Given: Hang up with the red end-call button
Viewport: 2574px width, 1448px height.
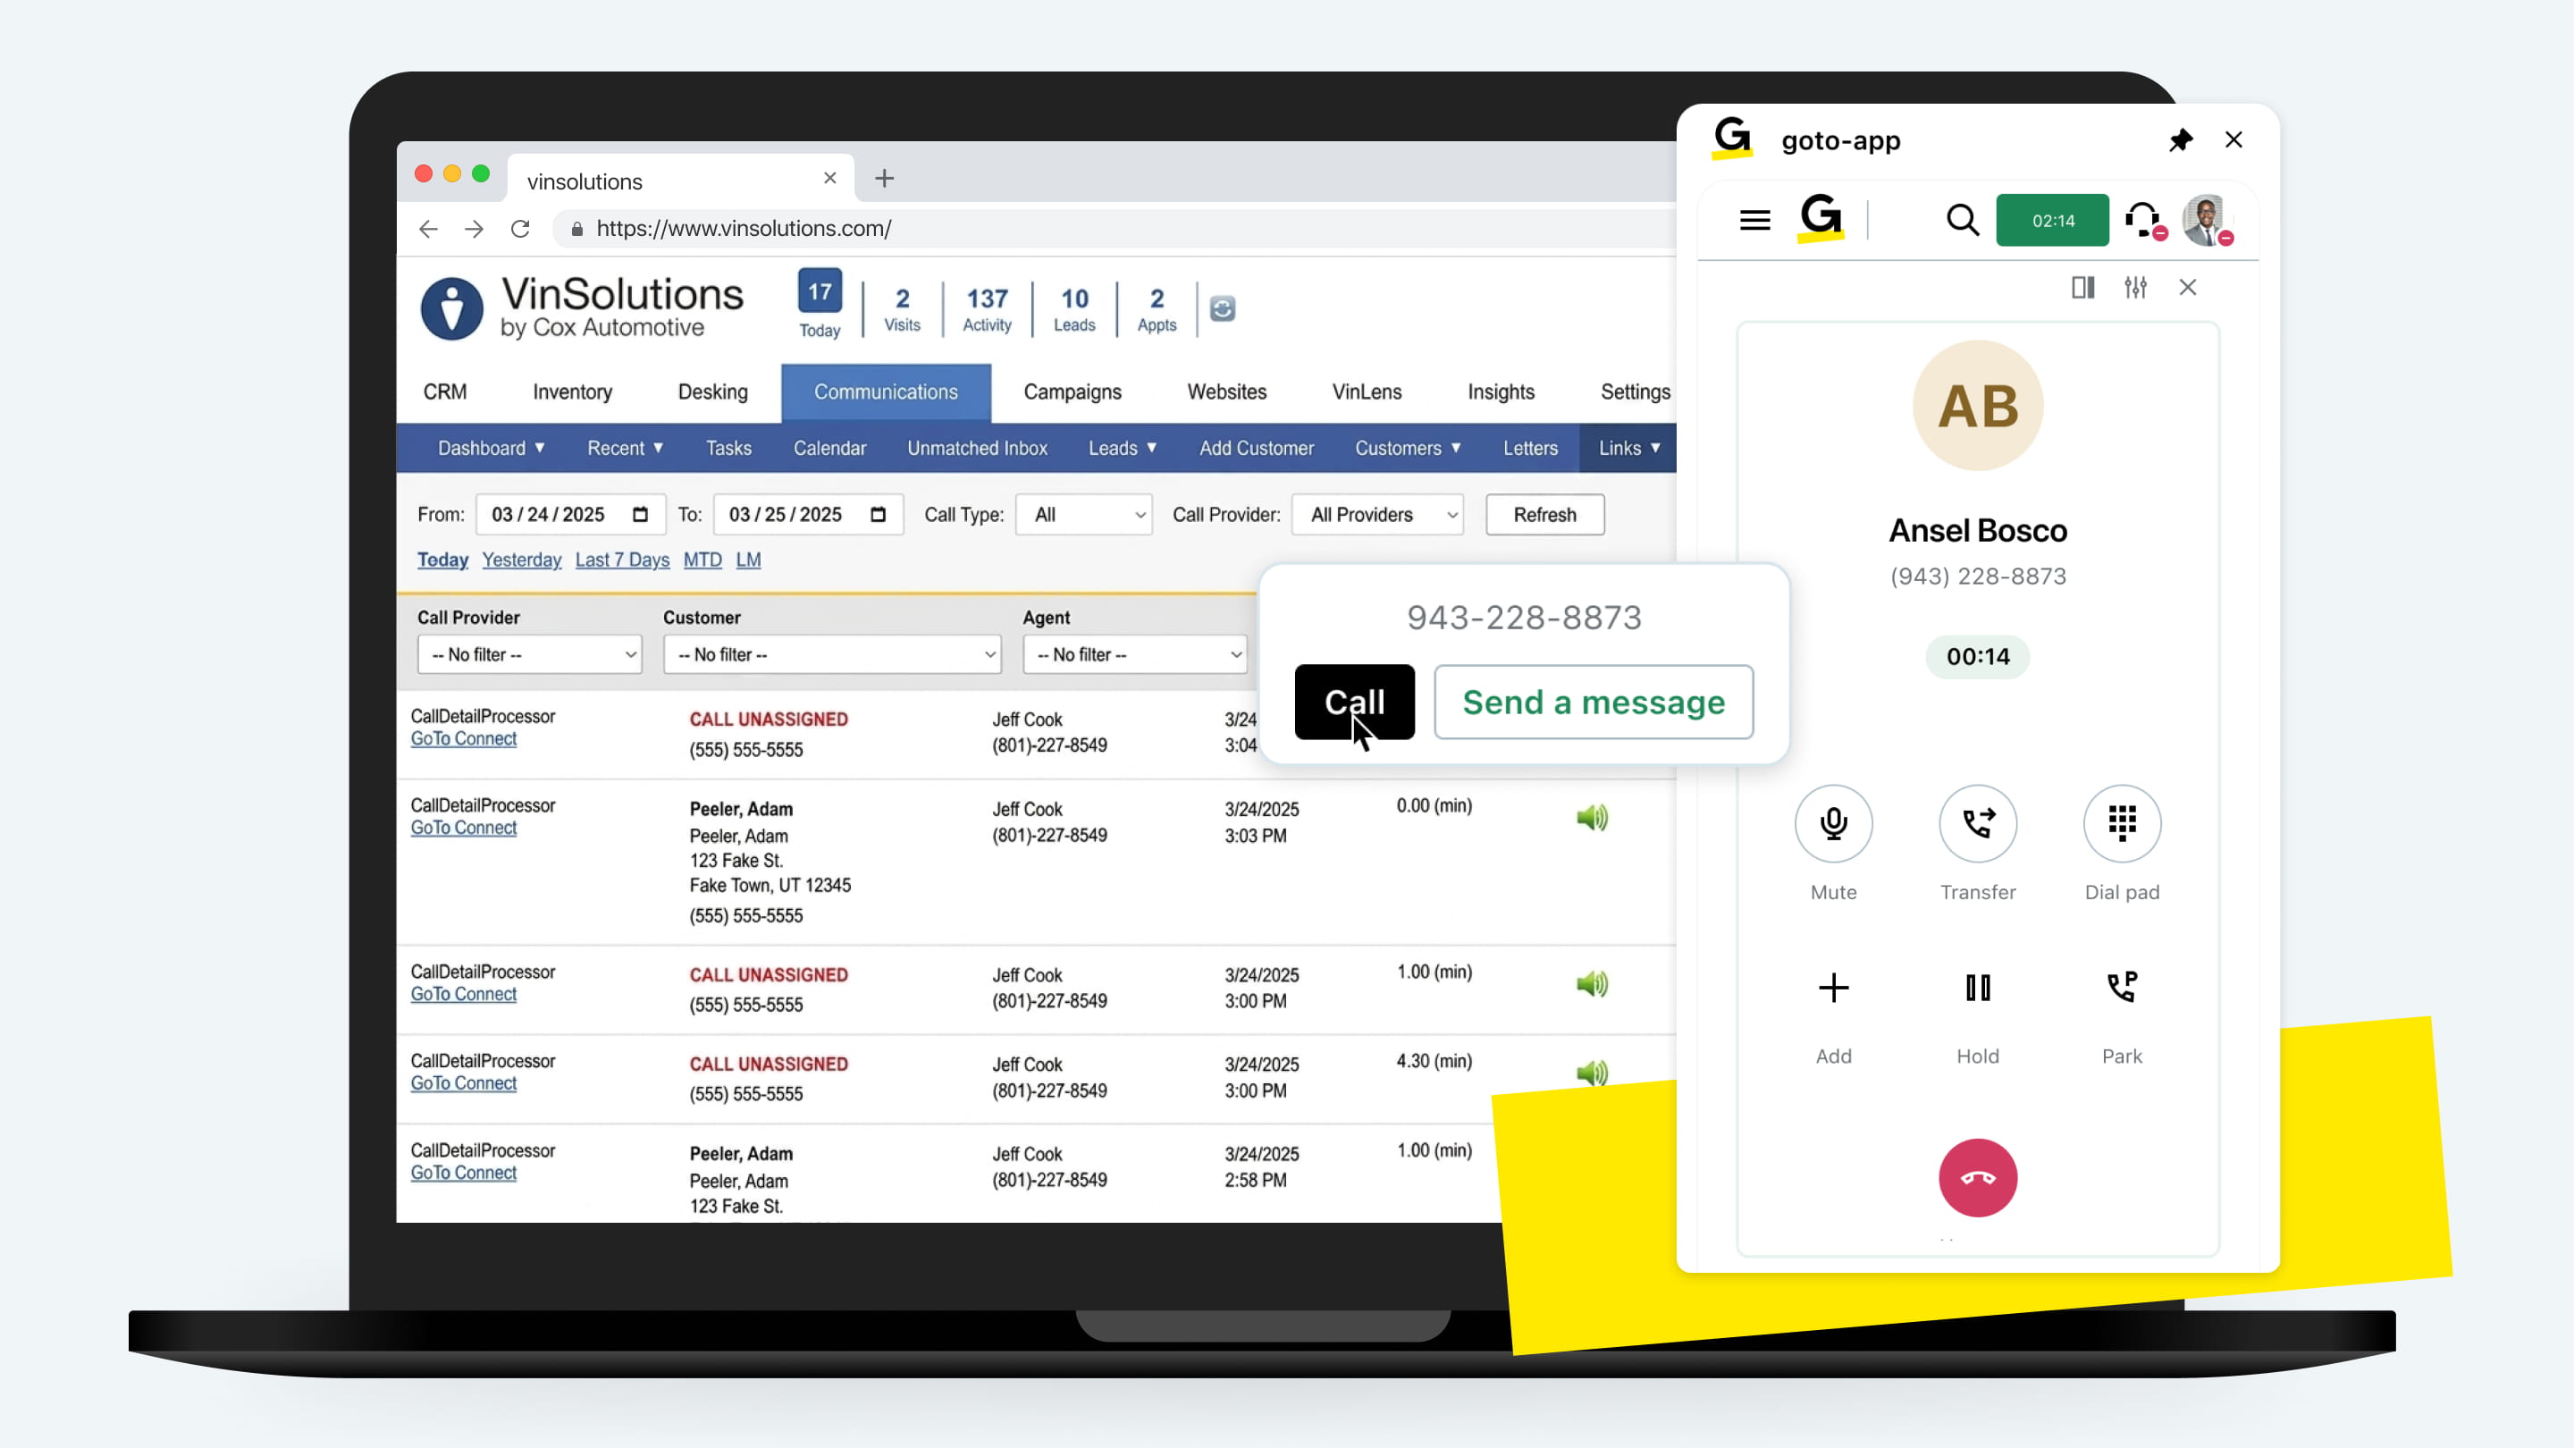Looking at the screenshot, I should tap(1978, 1177).
